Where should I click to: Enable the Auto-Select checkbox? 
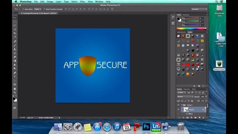[x=23, y=9]
